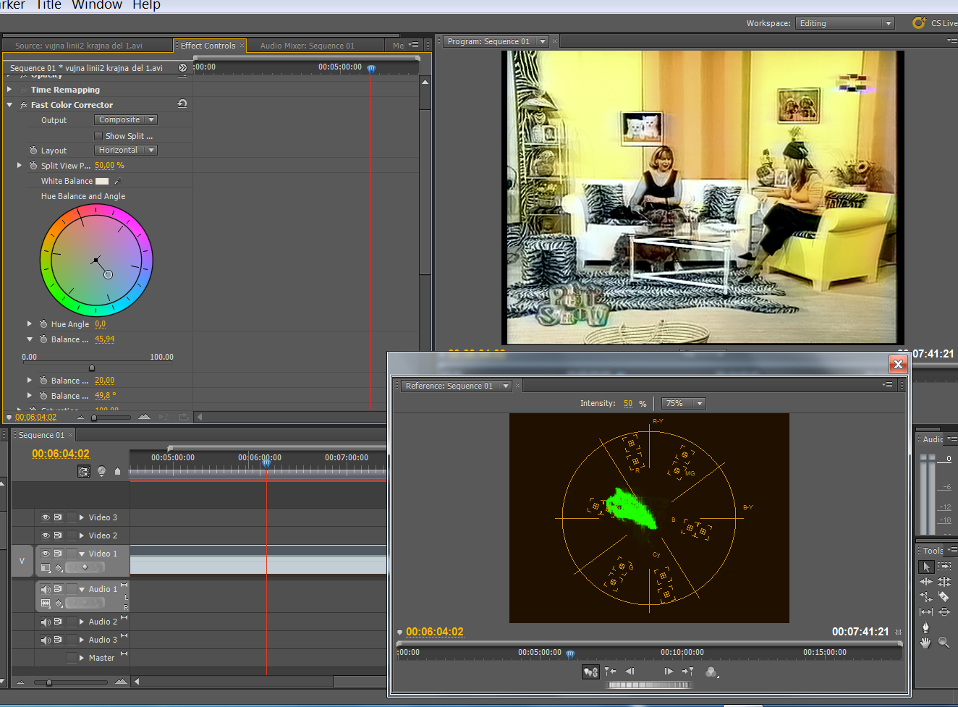
Task: Toggle the timeline Snap magnet icon
Action: click(84, 472)
